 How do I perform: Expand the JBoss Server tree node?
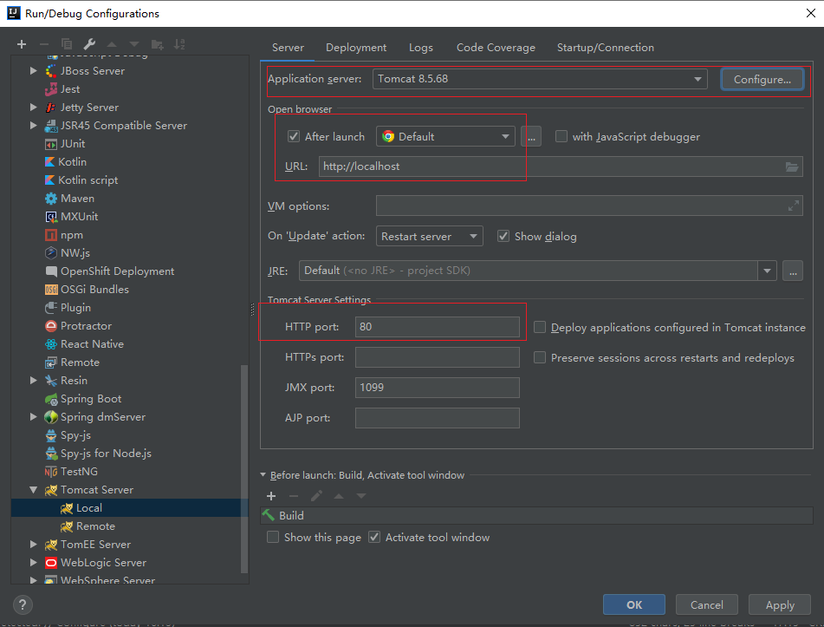coord(34,71)
